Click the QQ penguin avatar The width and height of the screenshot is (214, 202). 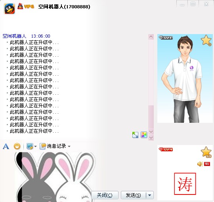pos(10,9)
